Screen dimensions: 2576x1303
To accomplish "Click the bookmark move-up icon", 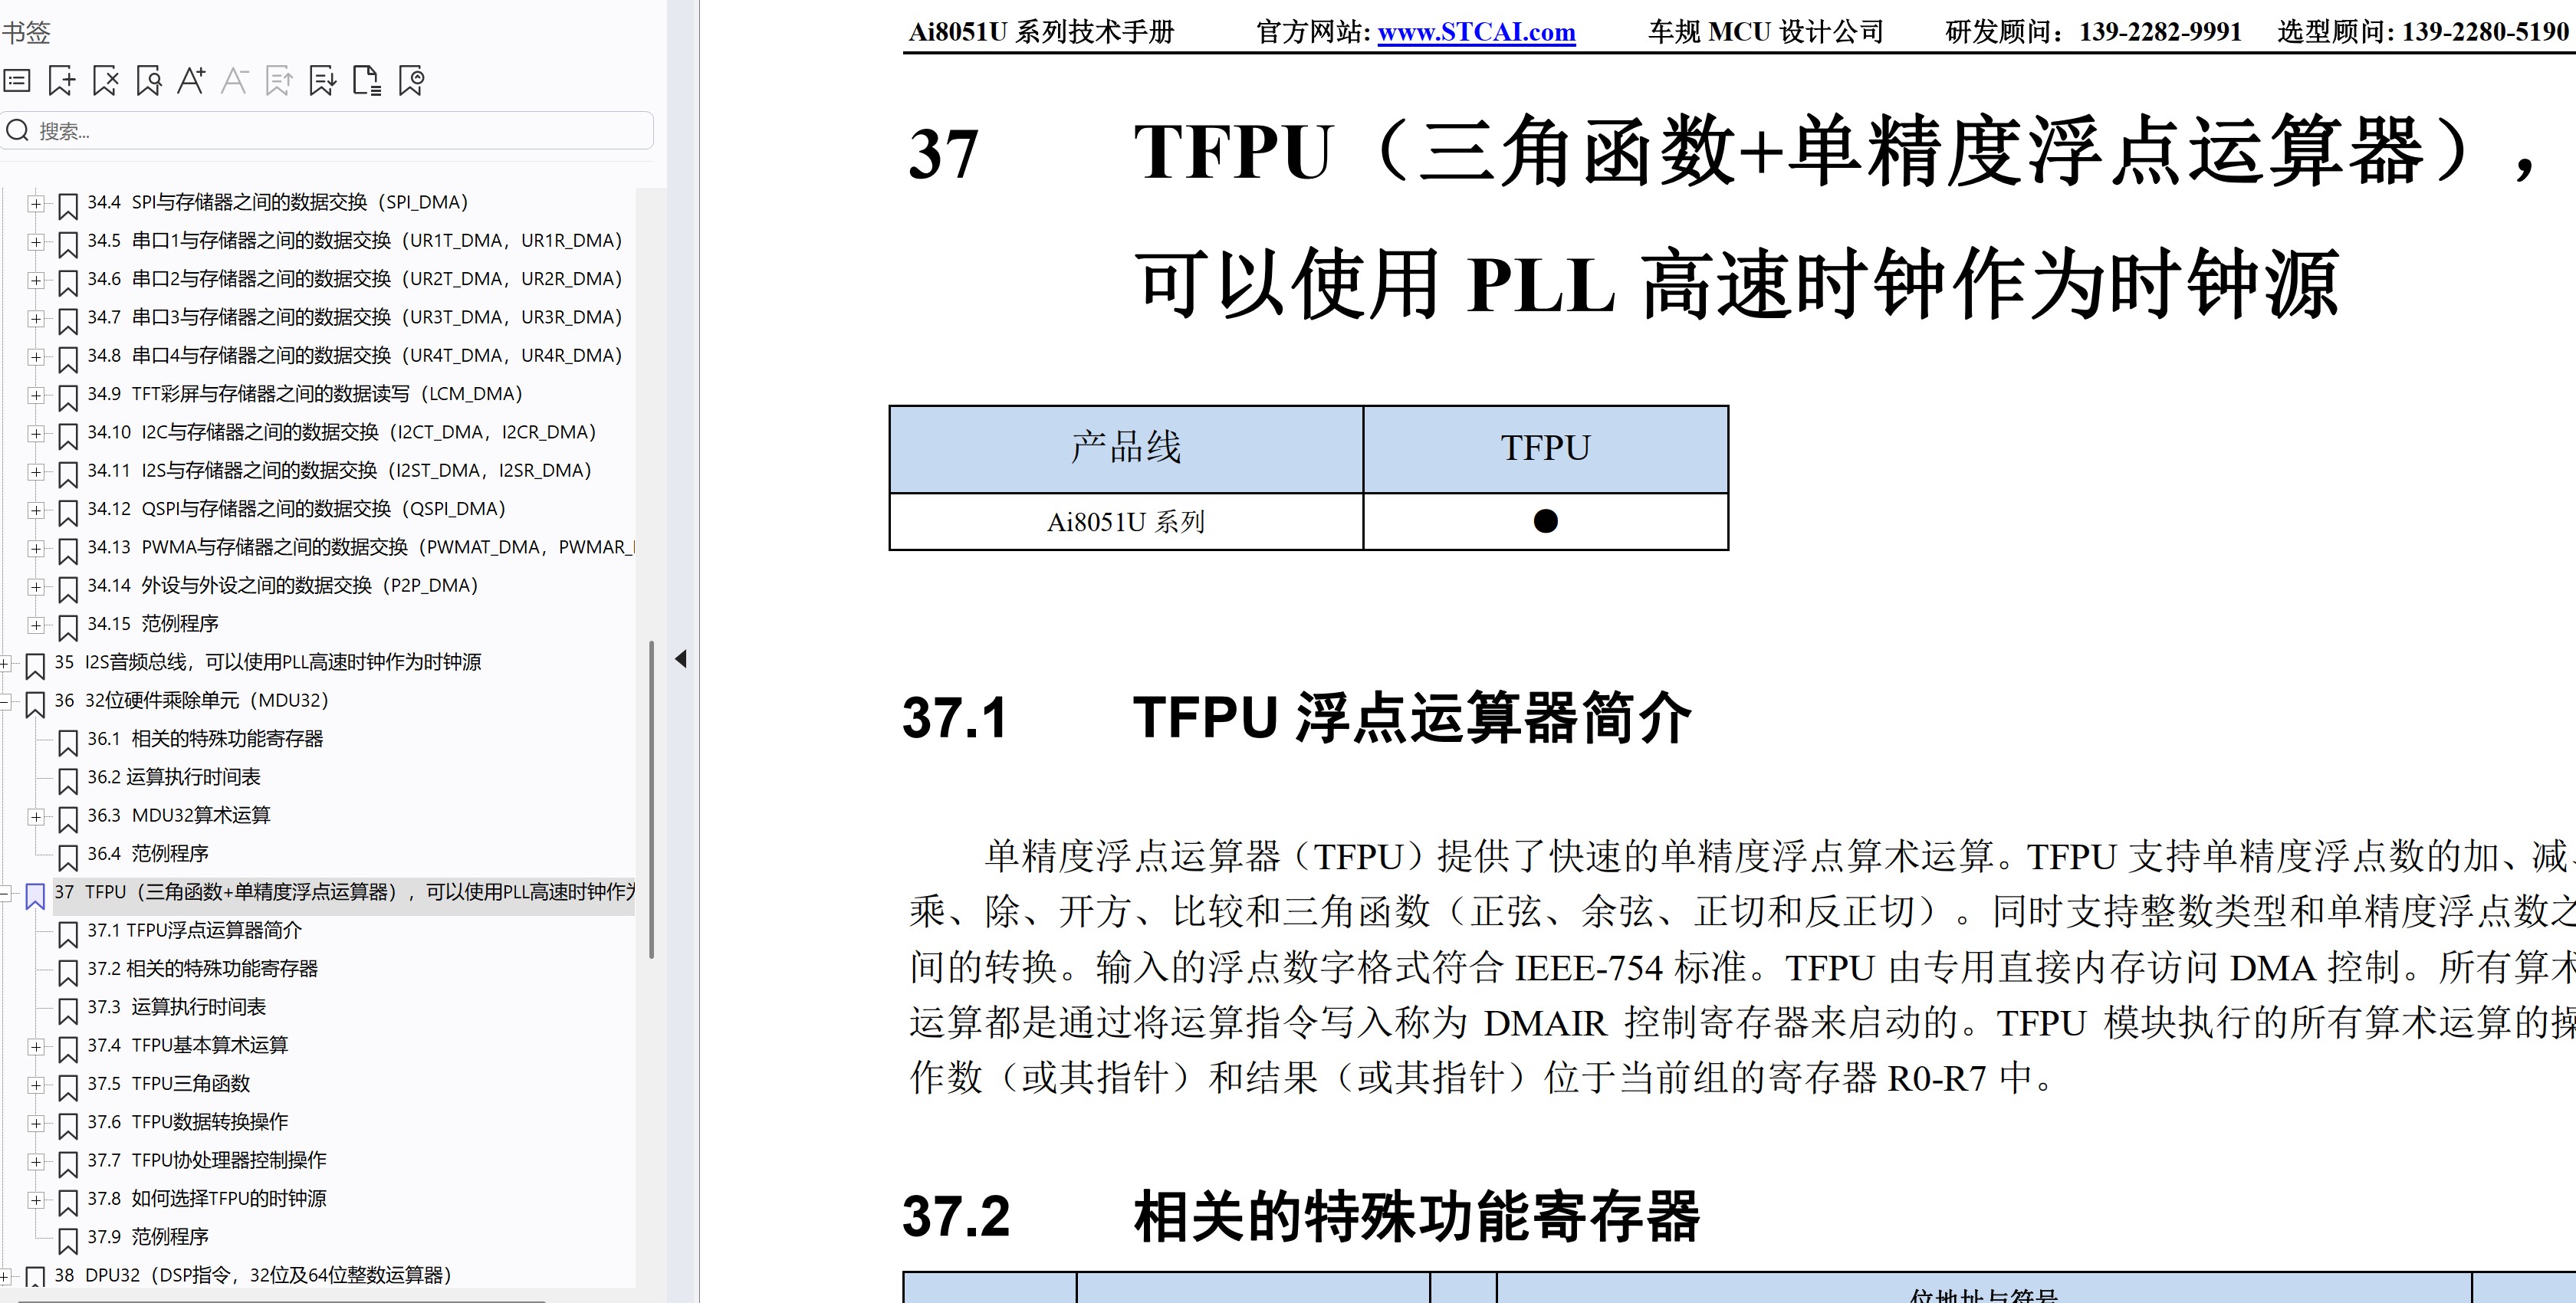I will coord(279,81).
